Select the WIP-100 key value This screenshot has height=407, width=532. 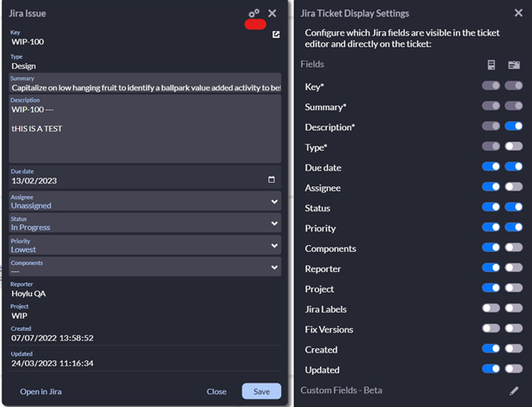[28, 42]
